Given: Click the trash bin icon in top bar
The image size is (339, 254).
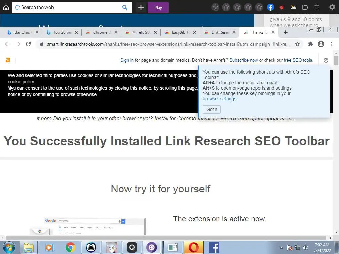Looking at the screenshot, I should click(x=316, y=8).
